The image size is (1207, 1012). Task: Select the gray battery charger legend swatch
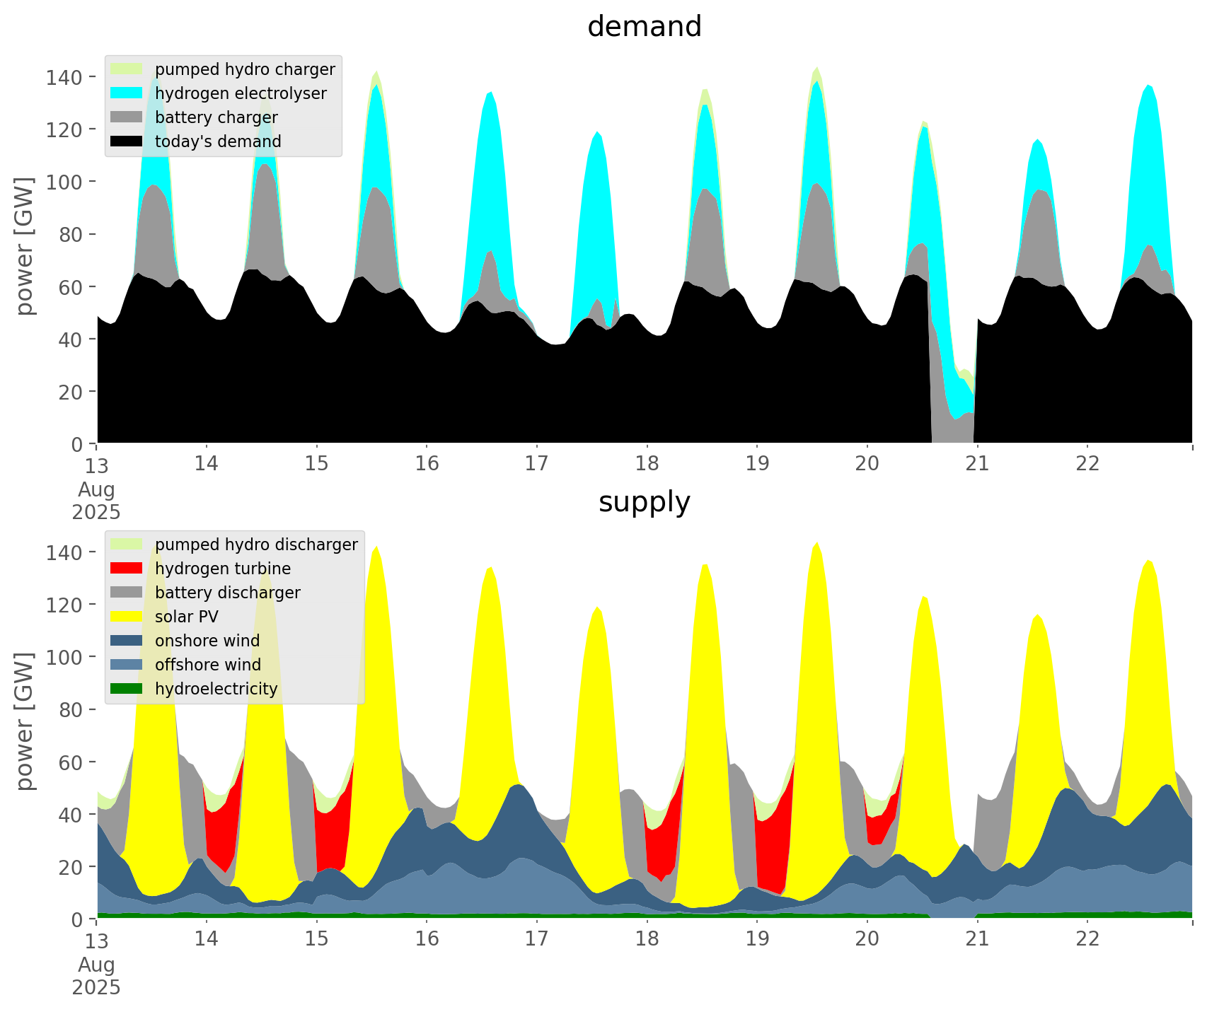click(127, 117)
